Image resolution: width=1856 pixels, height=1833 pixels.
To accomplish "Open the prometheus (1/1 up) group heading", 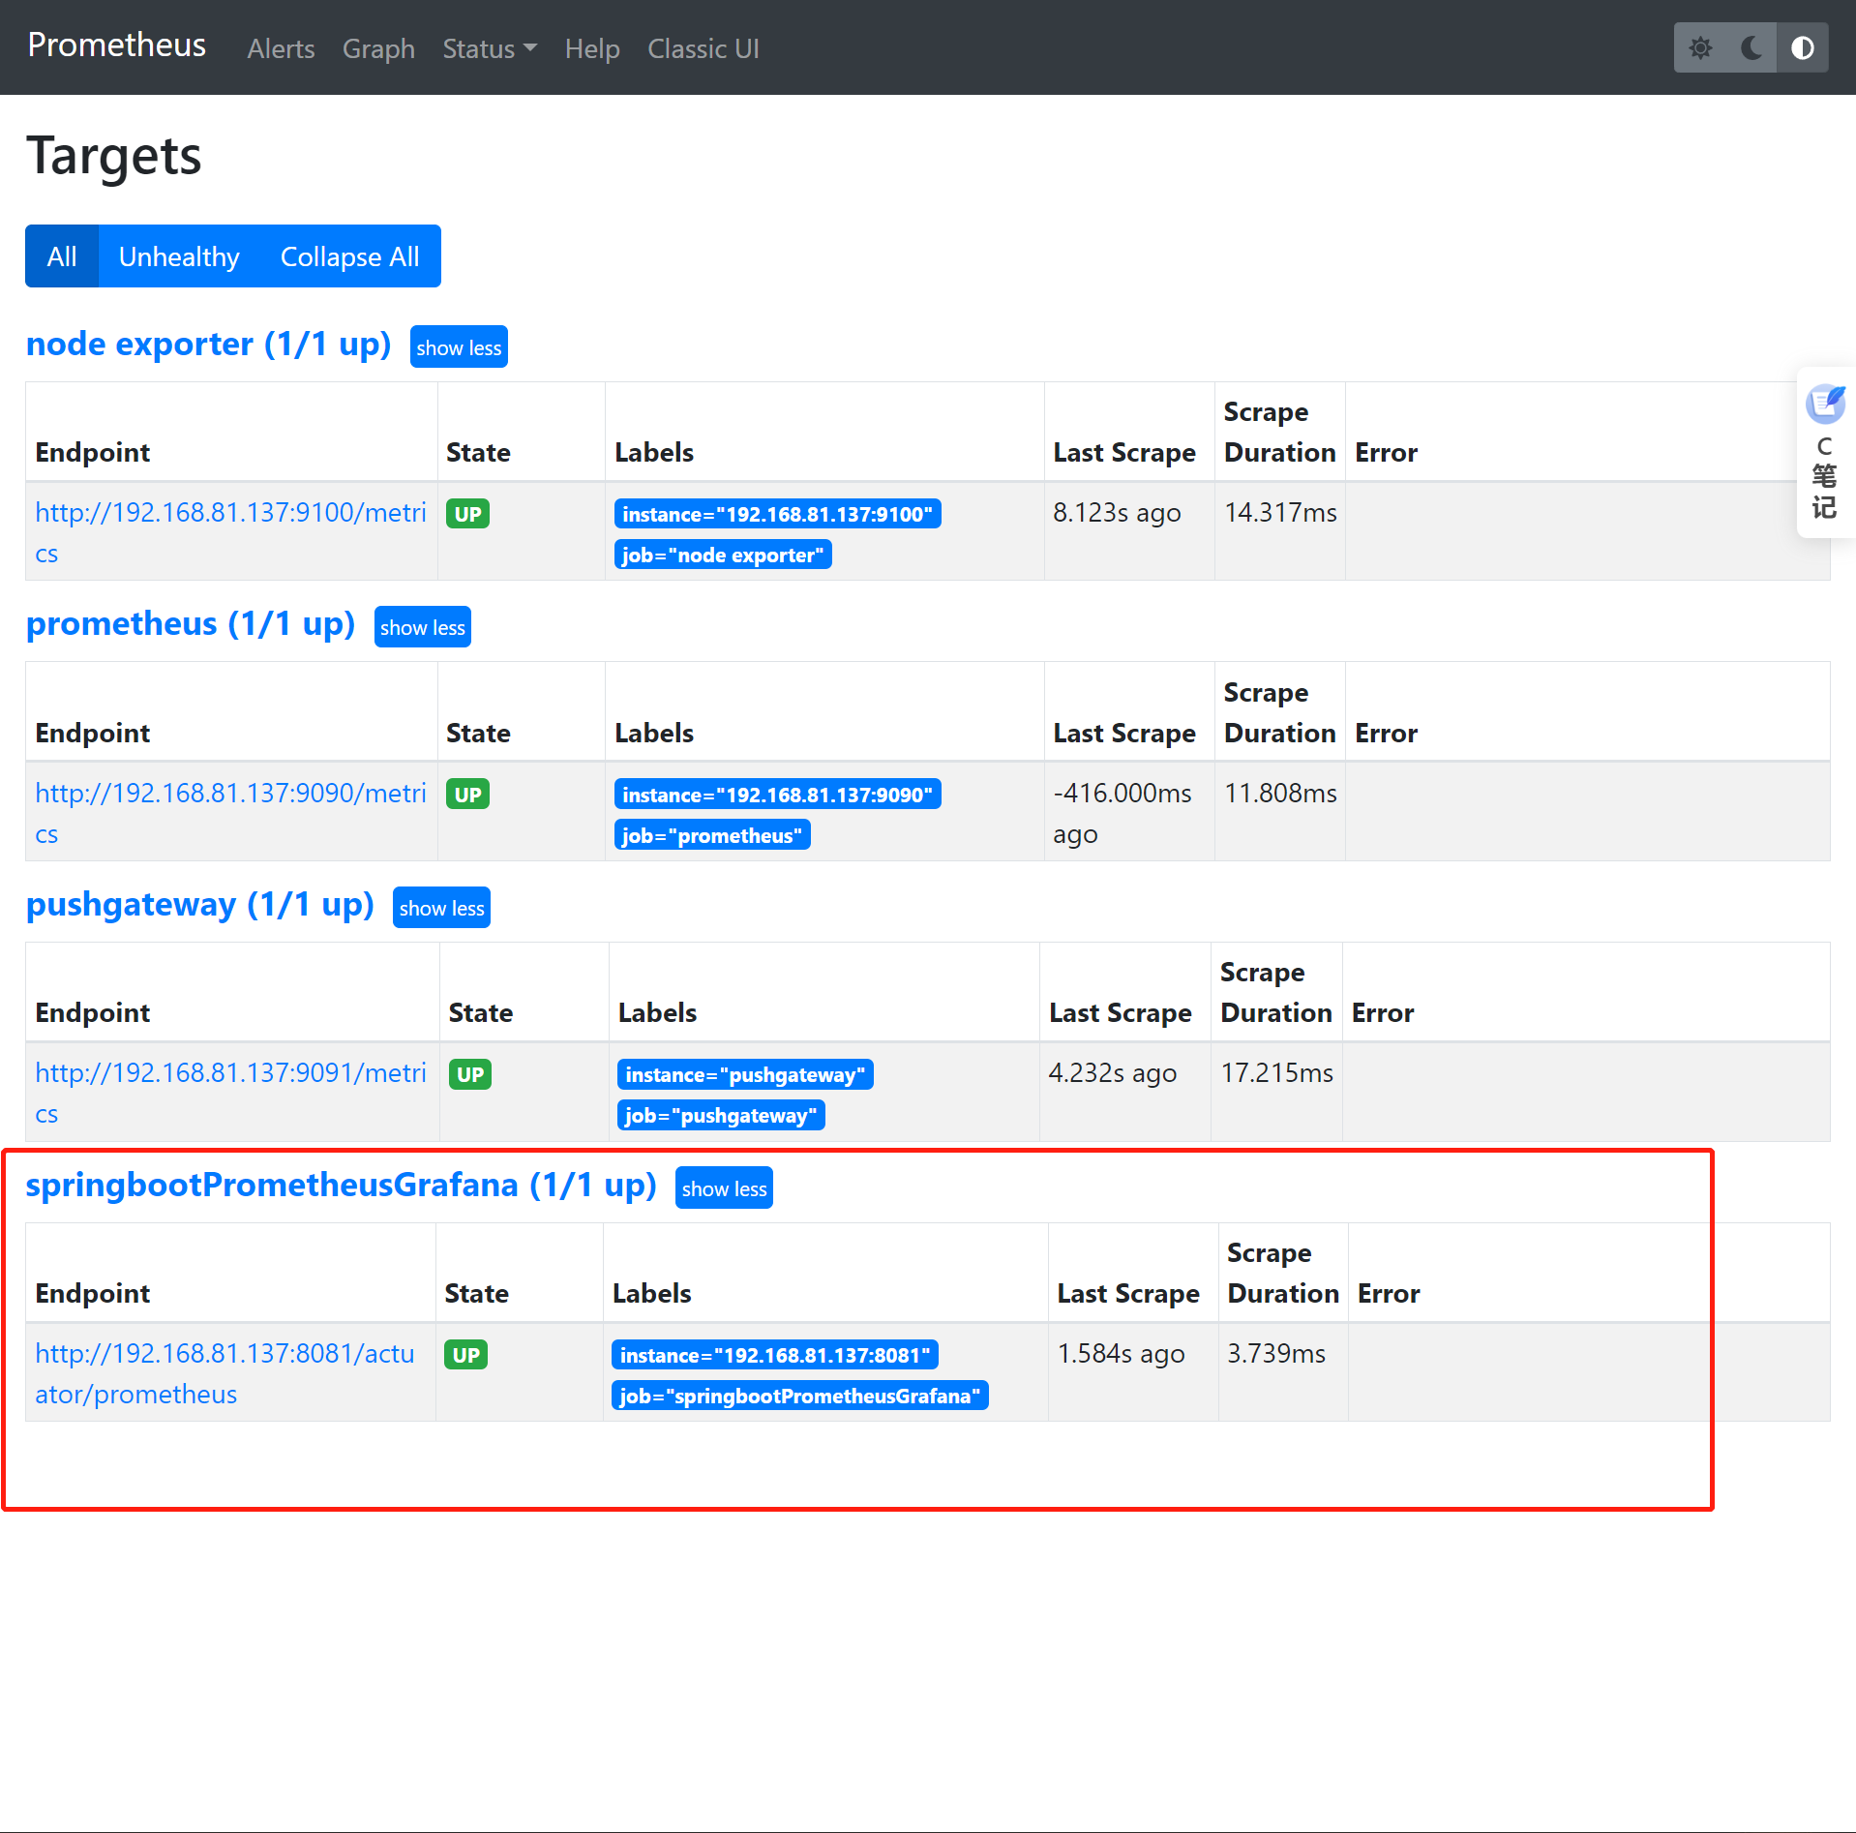I will (191, 624).
